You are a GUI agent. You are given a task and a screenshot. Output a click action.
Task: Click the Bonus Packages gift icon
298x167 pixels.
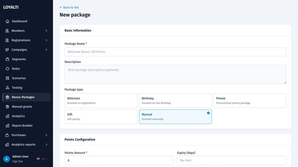point(7,97)
